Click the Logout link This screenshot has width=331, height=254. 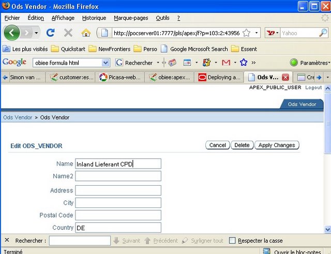pos(313,88)
